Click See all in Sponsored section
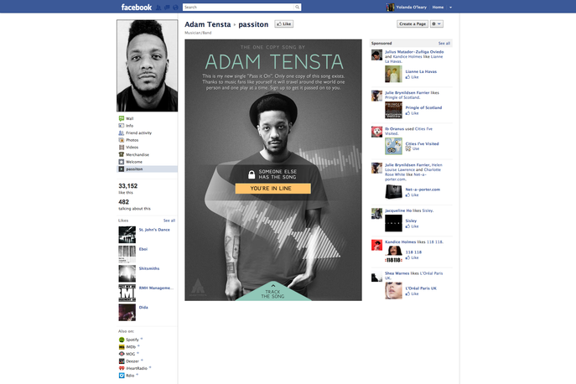The image size is (576, 384). tap(444, 44)
